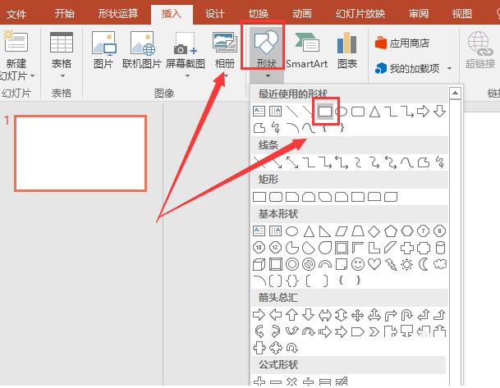
Task: Pick the plus sign in 公式形状
Action: [x=259, y=381]
